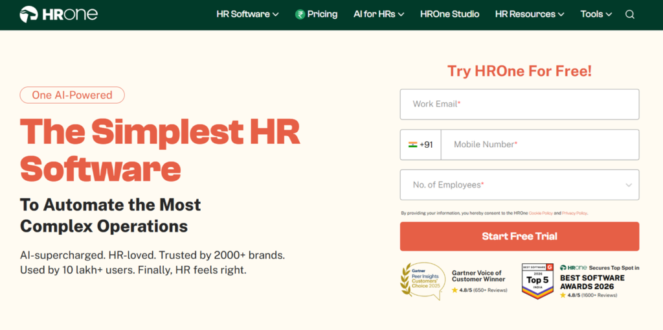Click the One AI-Powered pill label
This screenshot has width=663, height=330.
click(73, 95)
